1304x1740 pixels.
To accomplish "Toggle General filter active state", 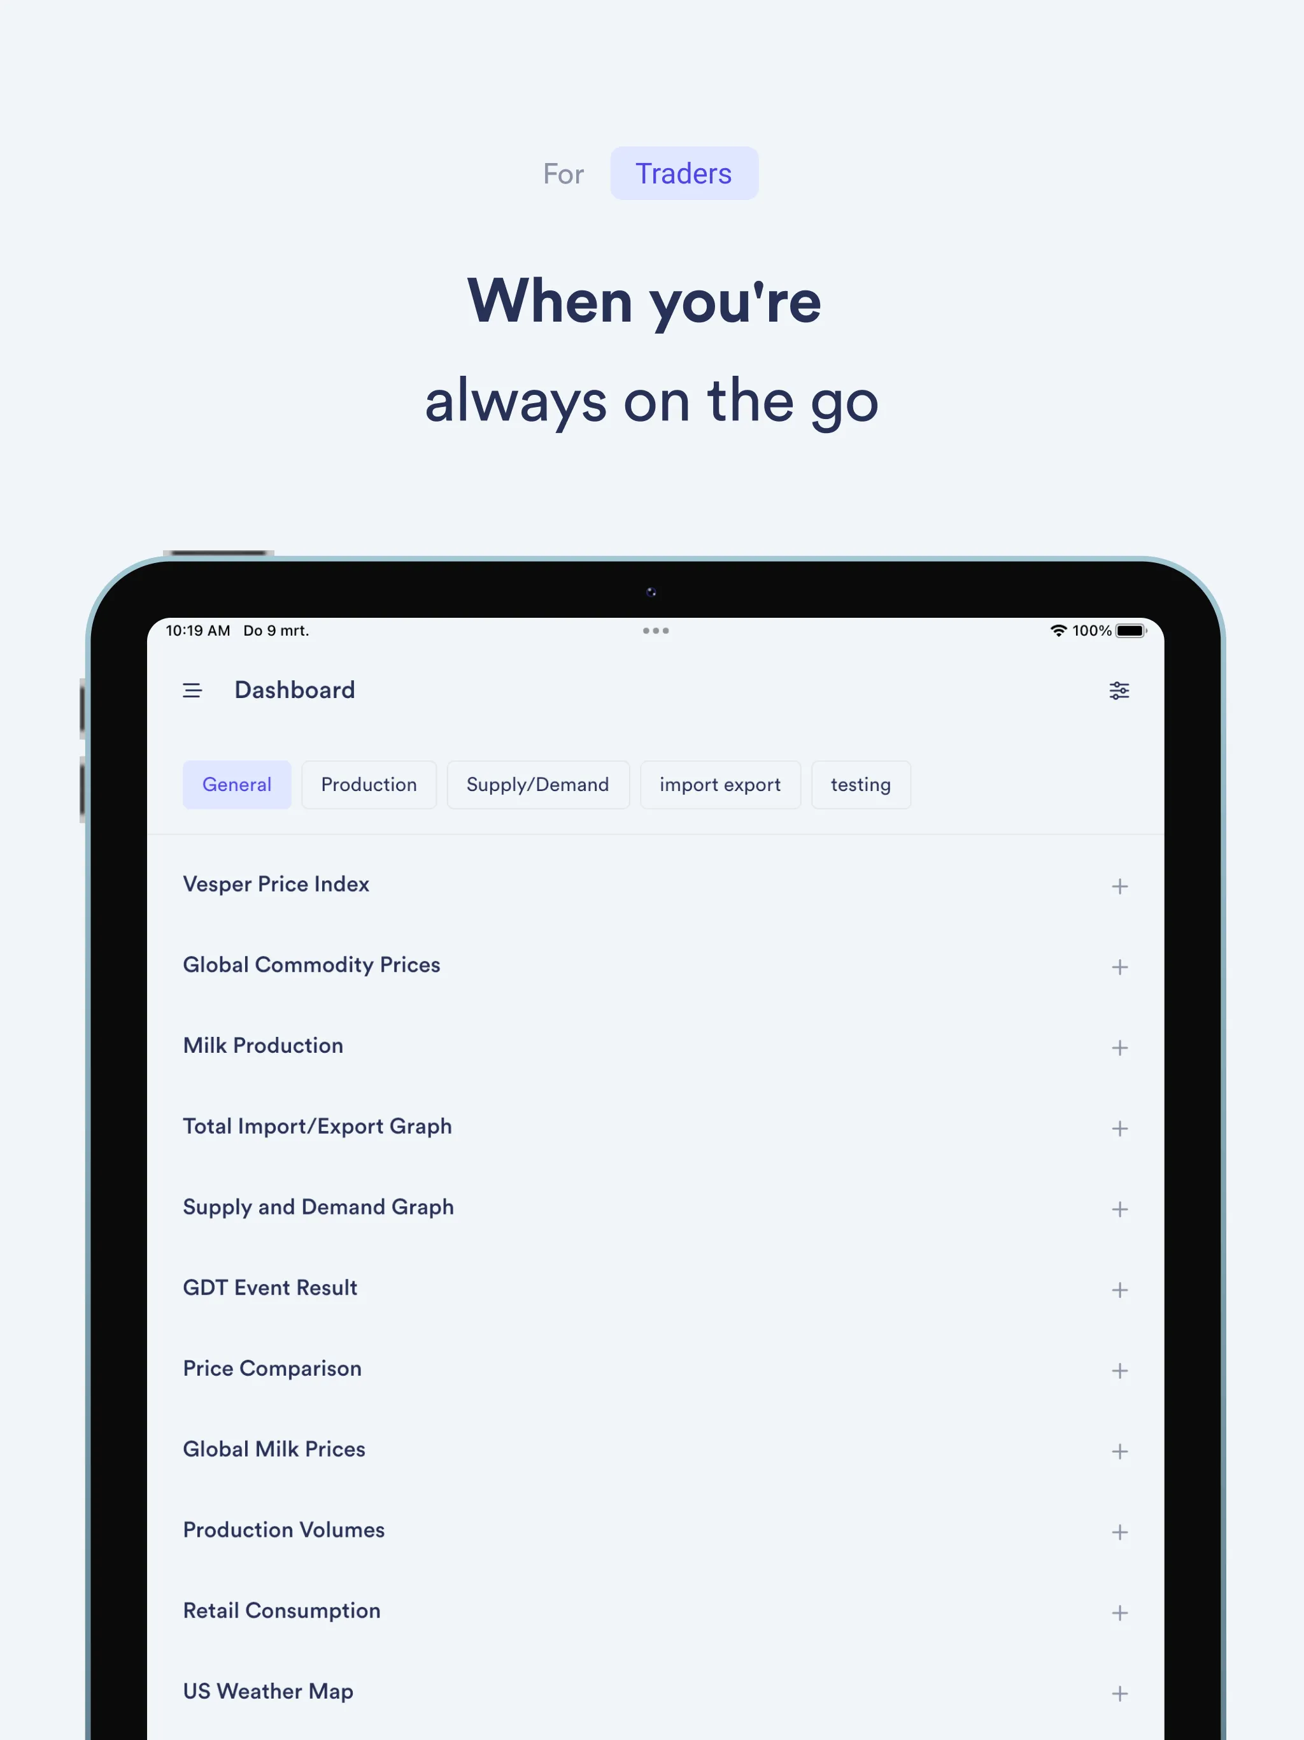I will click(236, 783).
